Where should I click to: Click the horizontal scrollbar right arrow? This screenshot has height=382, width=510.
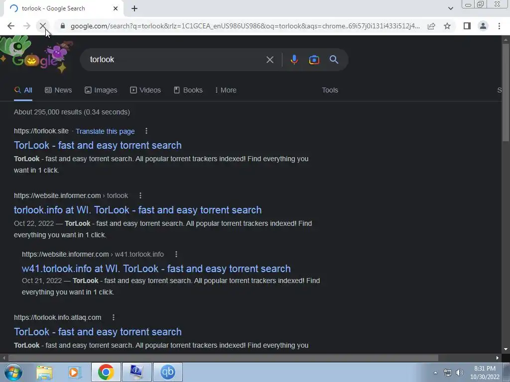(x=498, y=358)
